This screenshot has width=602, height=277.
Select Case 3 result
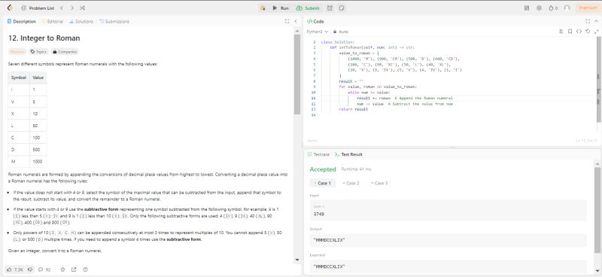point(379,183)
